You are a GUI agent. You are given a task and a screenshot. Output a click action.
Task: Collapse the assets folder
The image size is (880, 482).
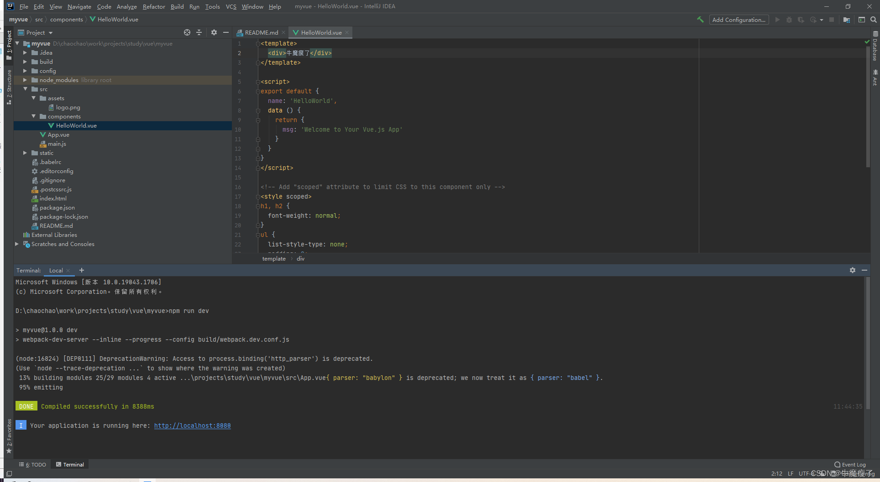tap(33, 98)
